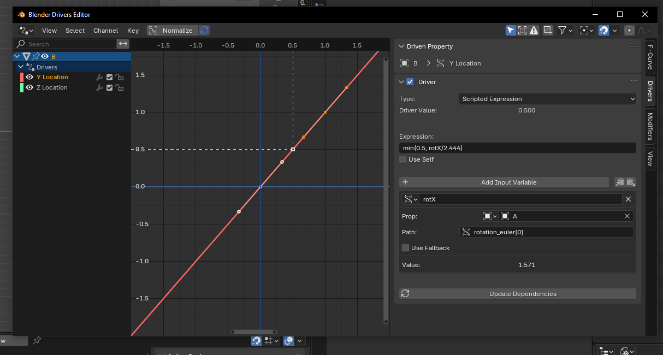Click the show hidden box-select filter icon
The width and height of the screenshot is (663, 355).
click(522, 31)
